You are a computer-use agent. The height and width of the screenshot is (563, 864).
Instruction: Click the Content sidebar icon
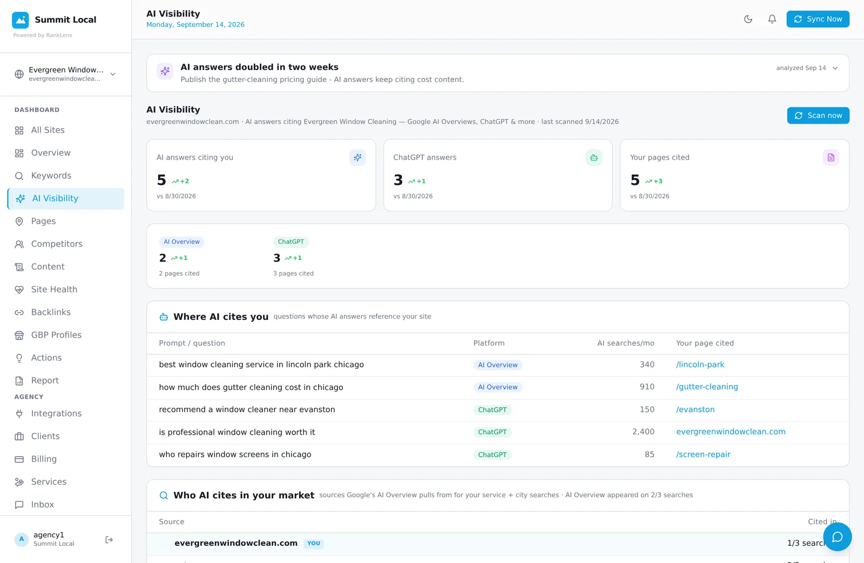coord(19,267)
